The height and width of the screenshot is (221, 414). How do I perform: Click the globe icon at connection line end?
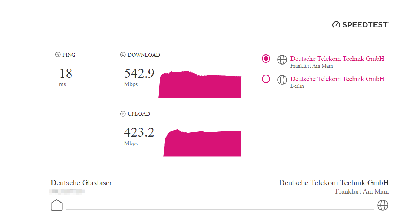tap(382, 205)
